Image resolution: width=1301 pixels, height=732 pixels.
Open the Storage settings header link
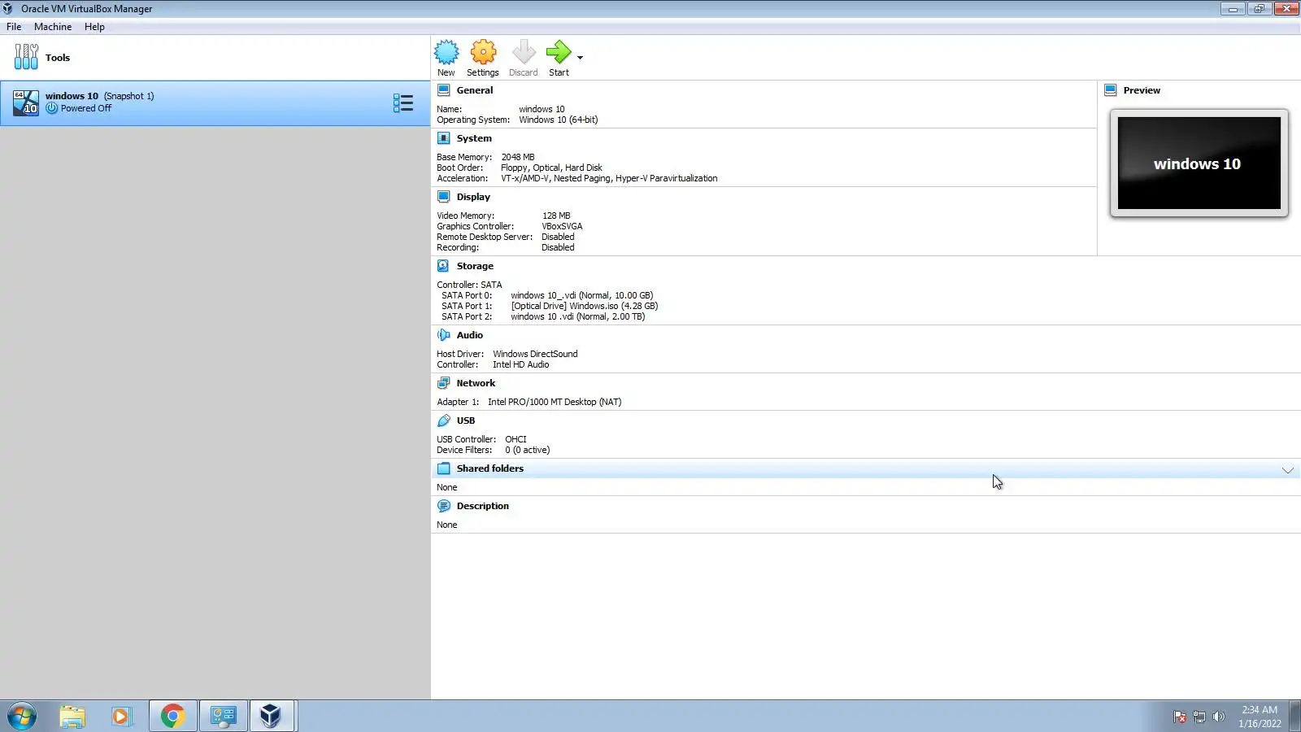(475, 266)
